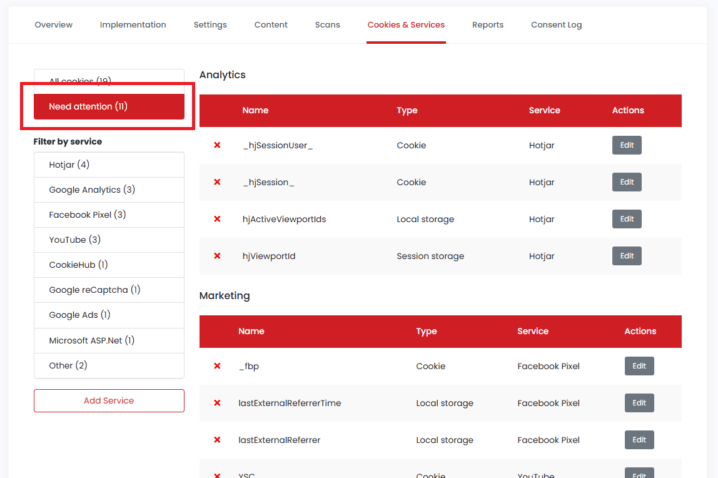The image size is (718, 478).
Task: Click the Facebook Pixel service cell for _fbp
Action: tap(549, 366)
